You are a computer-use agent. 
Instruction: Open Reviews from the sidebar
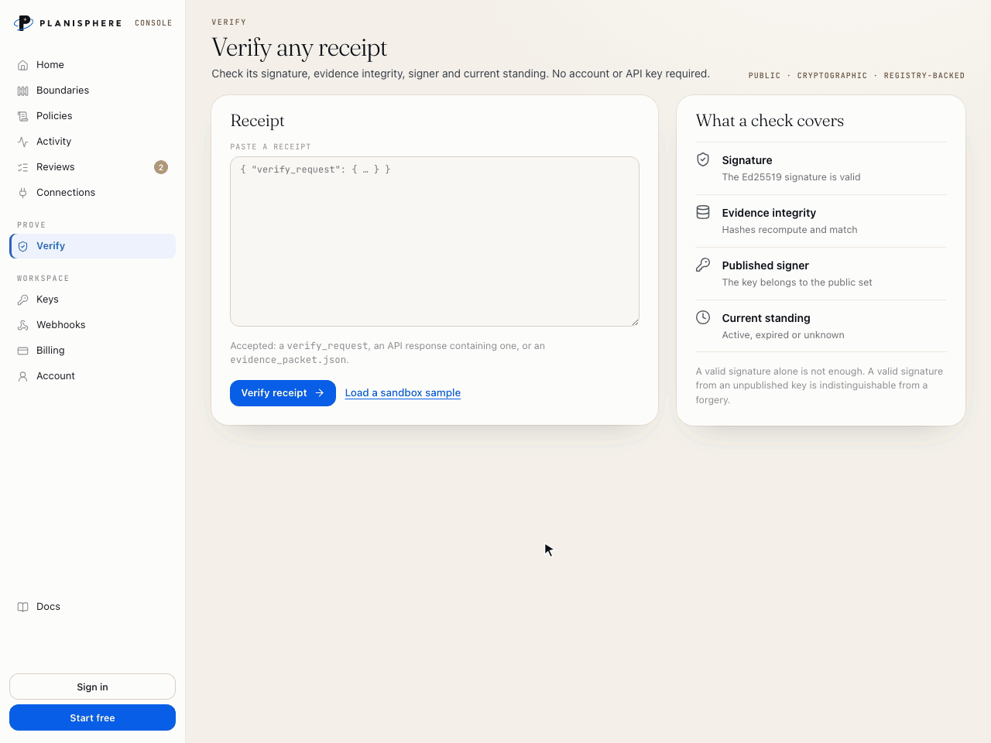pos(92,167)
